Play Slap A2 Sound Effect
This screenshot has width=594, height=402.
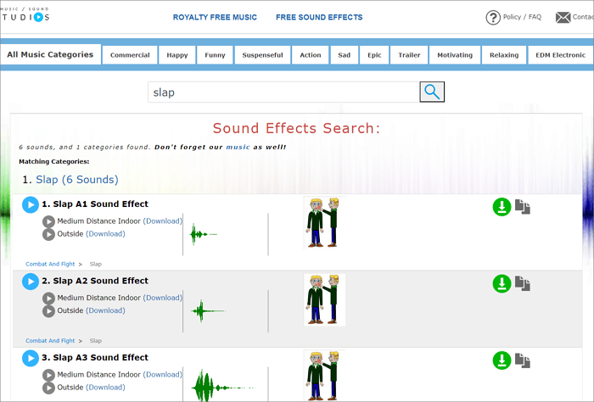tap(31, 281)
